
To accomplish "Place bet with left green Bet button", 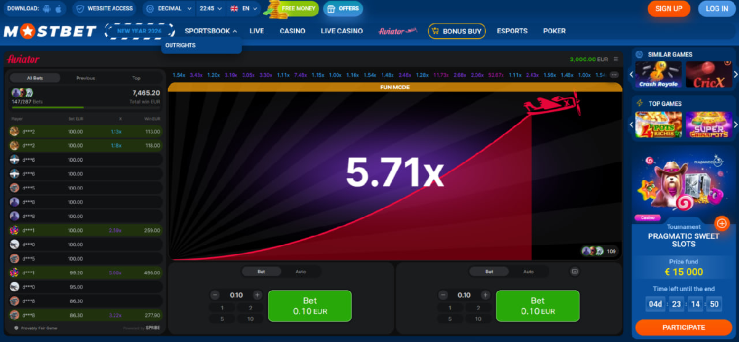I will 310,306.
